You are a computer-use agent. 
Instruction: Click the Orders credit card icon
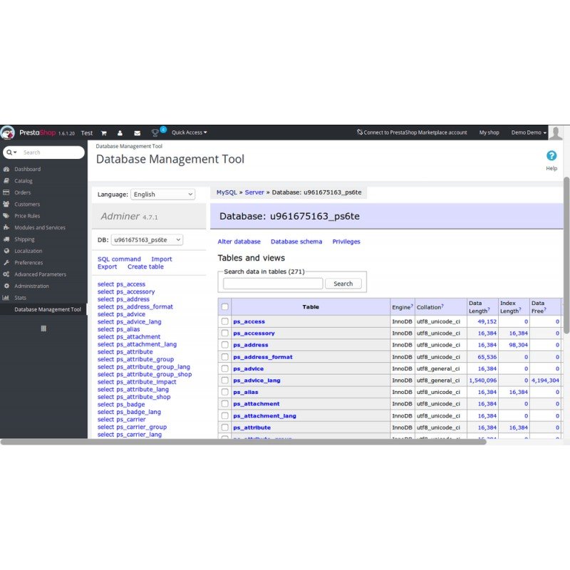6,192
